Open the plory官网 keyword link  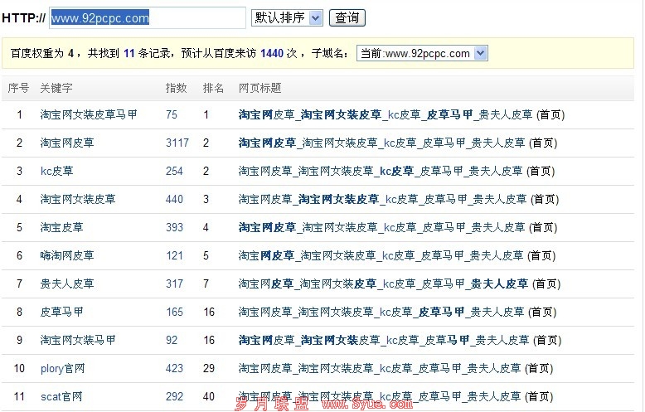(62, 368)
